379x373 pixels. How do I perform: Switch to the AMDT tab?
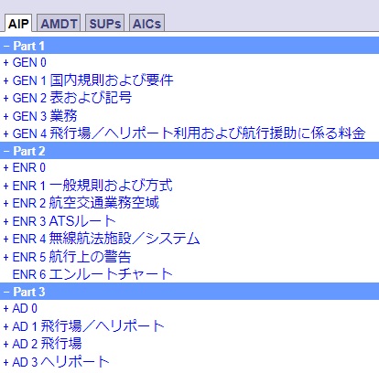(x=59, y=24)
